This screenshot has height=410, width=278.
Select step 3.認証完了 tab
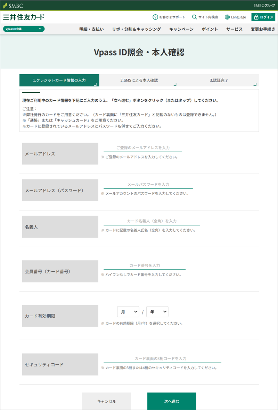pyautogui.click(x=219, y=80)
